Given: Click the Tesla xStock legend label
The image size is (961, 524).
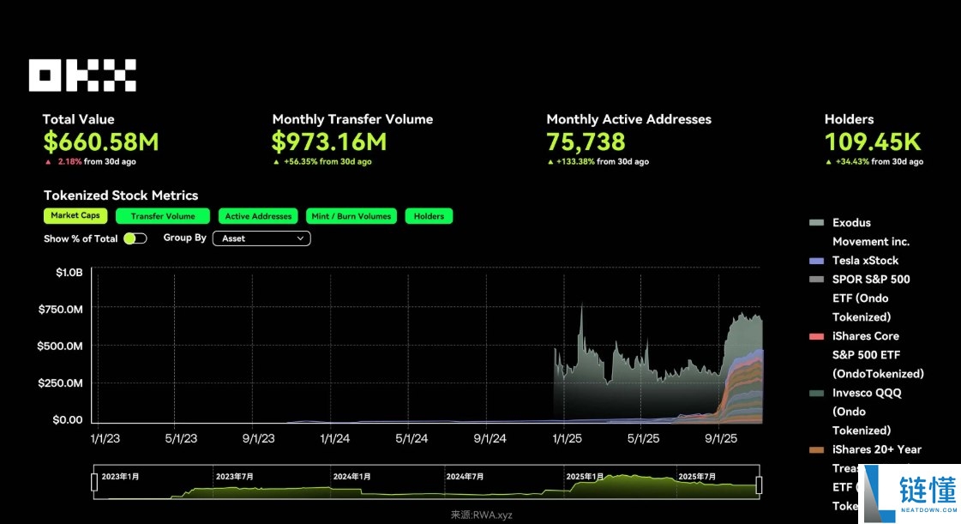Looking at the screenshot, I should point(865,261).
